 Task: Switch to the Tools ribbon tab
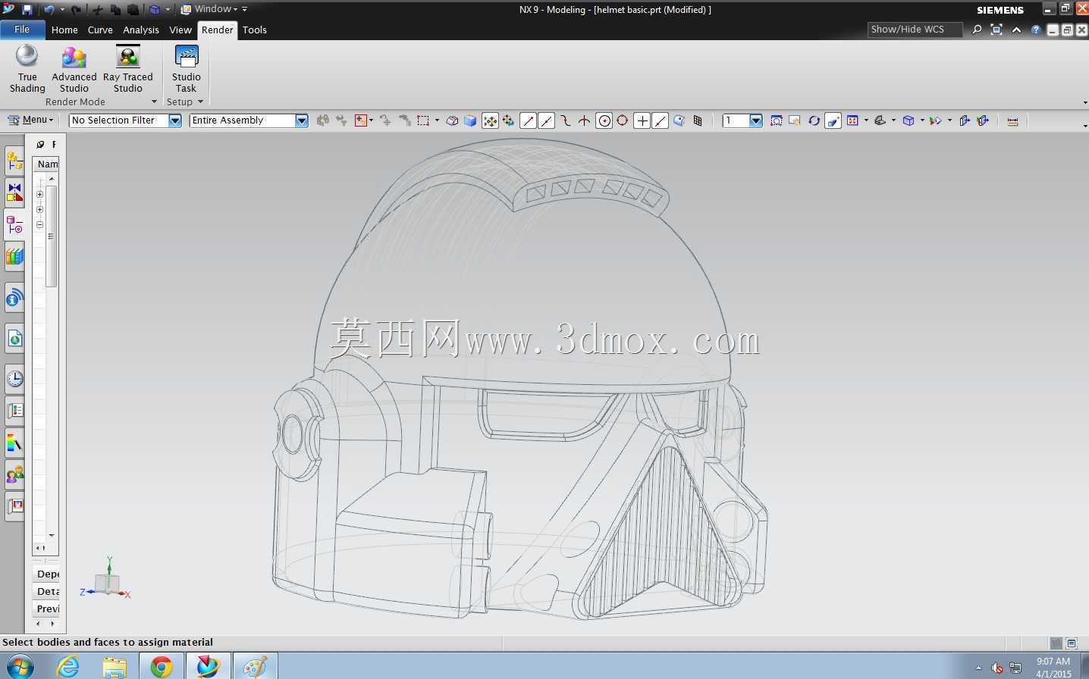click(x=255, y=30)
